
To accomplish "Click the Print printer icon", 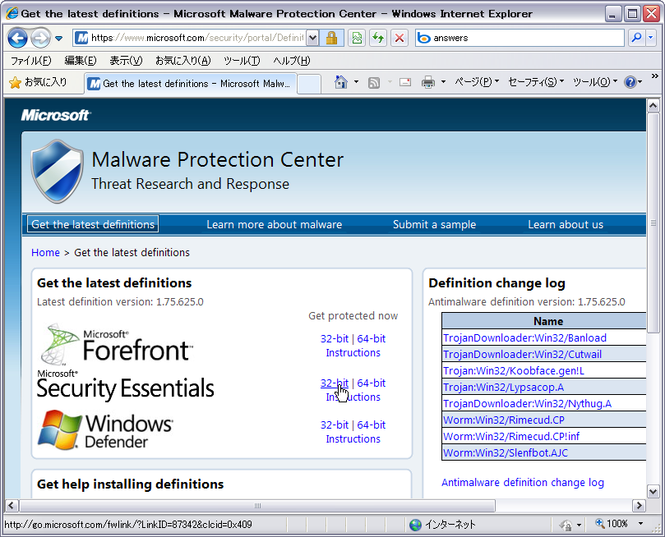I will (428, 82).
